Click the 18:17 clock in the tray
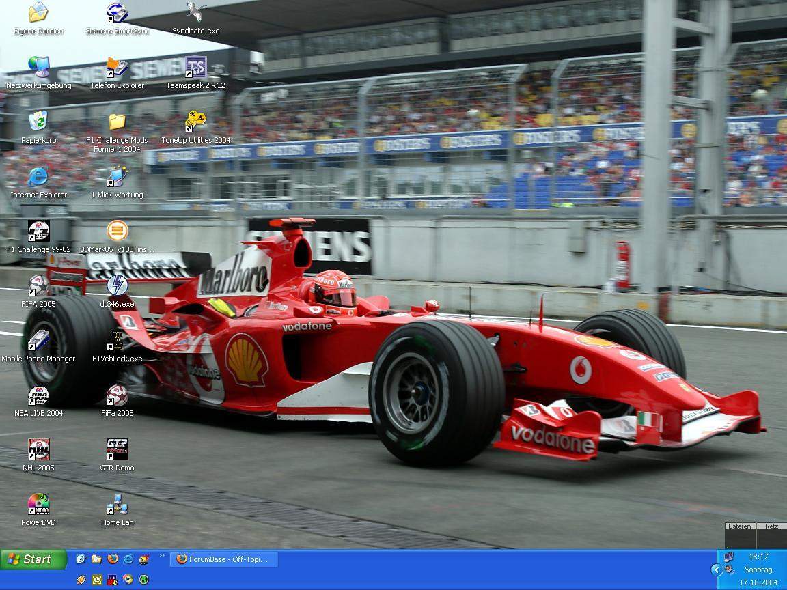The width and height of the screenshot is (787, 590). [x=758, y=557]
